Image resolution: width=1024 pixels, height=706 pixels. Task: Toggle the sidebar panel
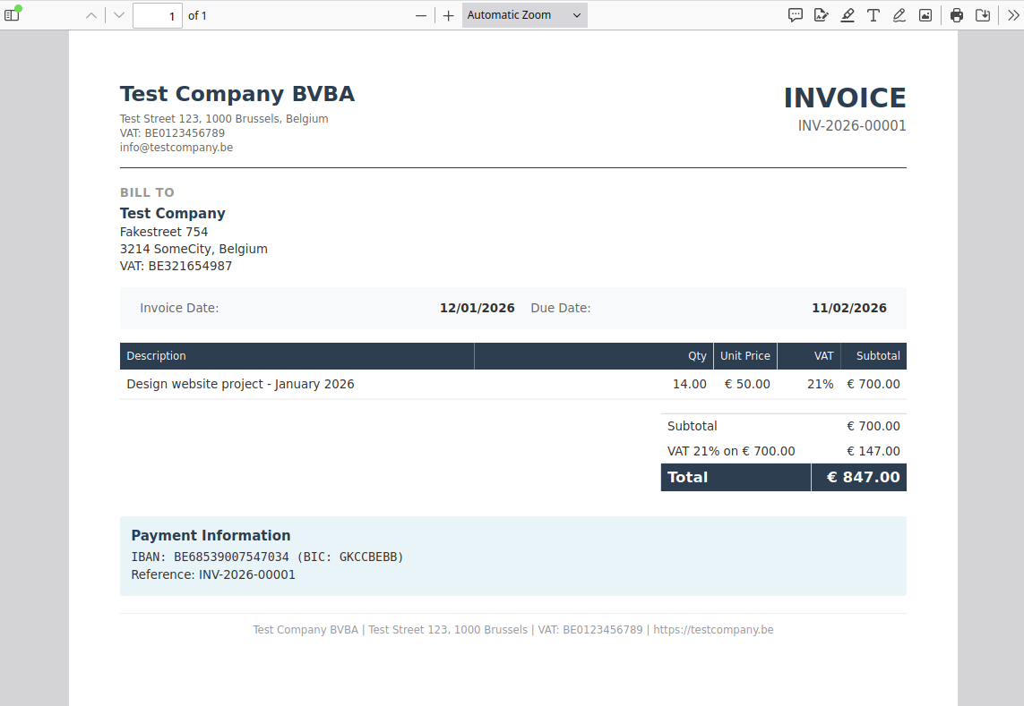(x=12, y=15)
